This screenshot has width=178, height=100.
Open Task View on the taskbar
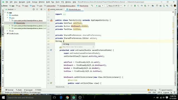pyautogui.click(x=55, y=97)
